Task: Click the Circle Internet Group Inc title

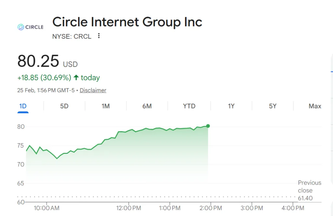Action: (x=127, y=22)
